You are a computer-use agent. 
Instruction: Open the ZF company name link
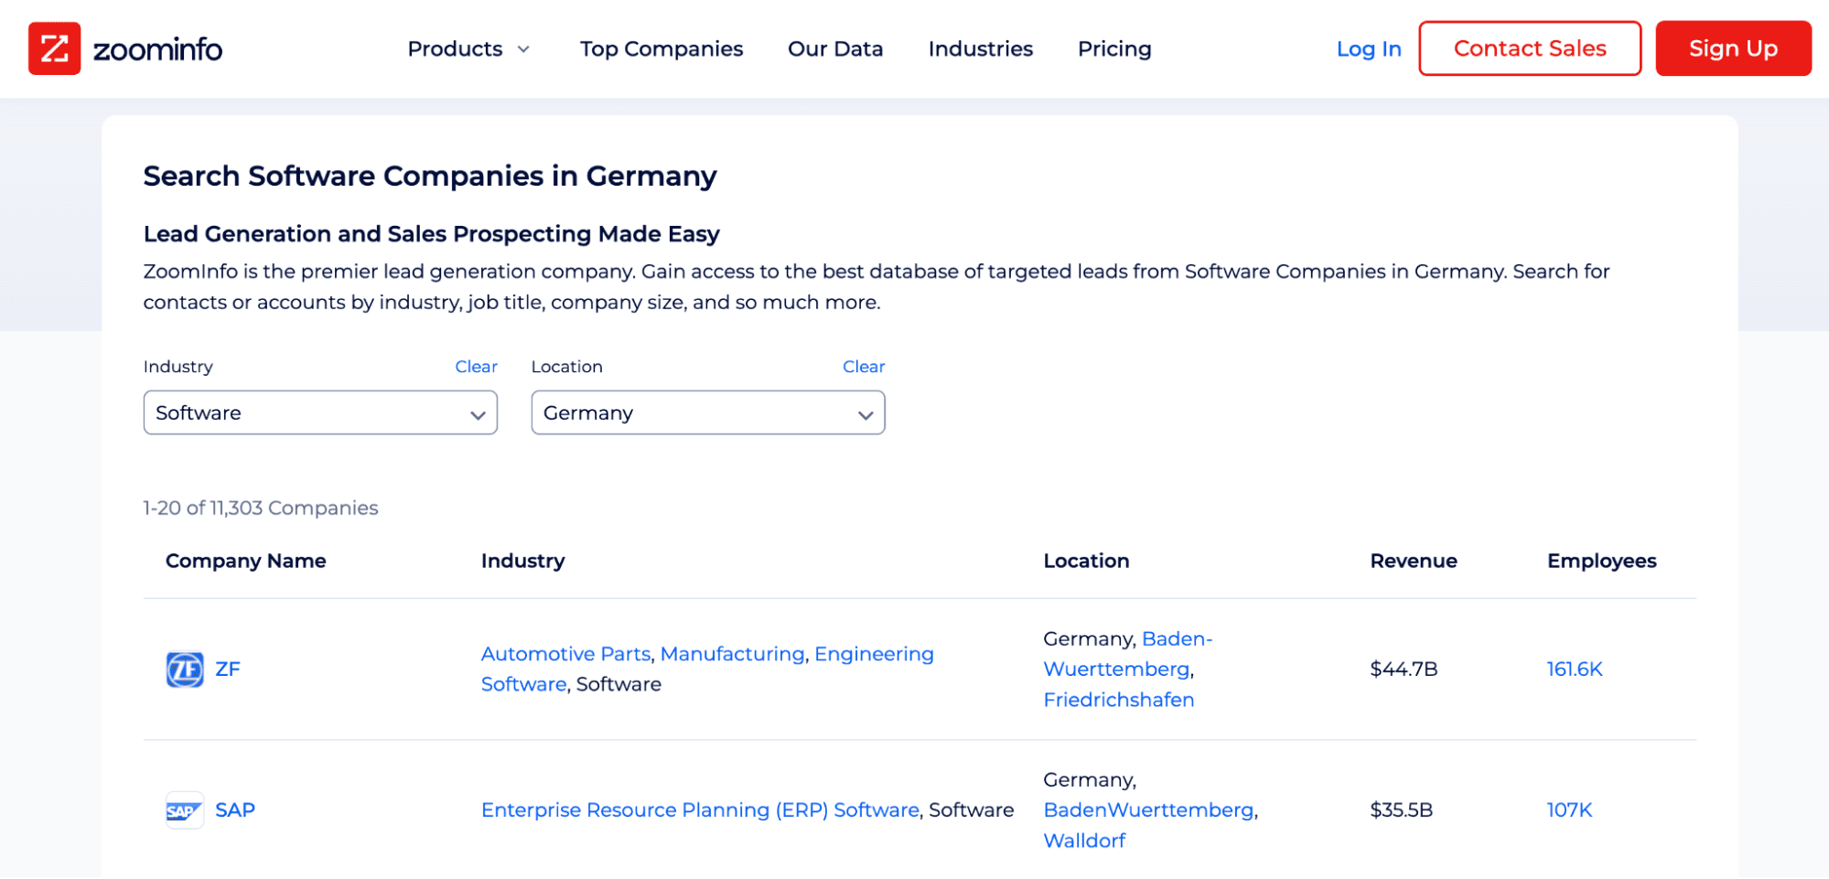(228, 670)
